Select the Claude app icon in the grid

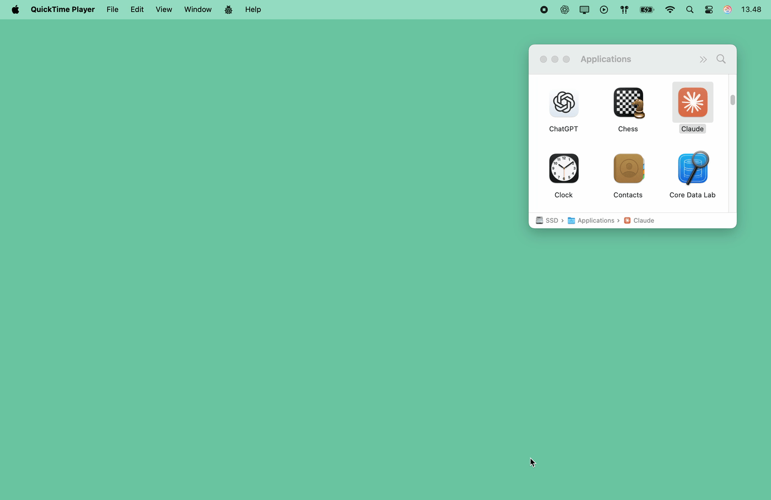click(692, 102)
